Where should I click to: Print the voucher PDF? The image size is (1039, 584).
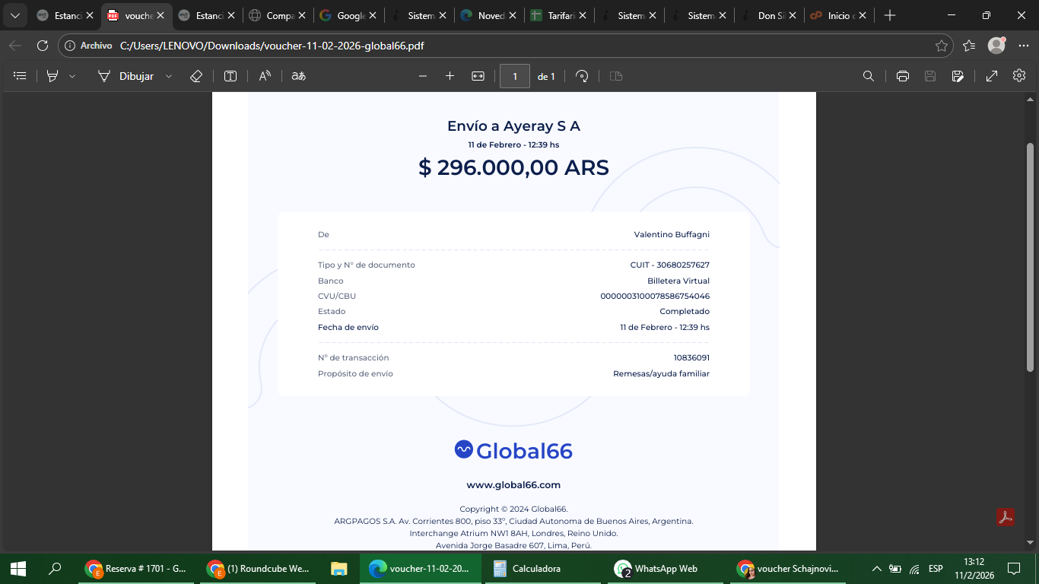click(x=903, y=76)
